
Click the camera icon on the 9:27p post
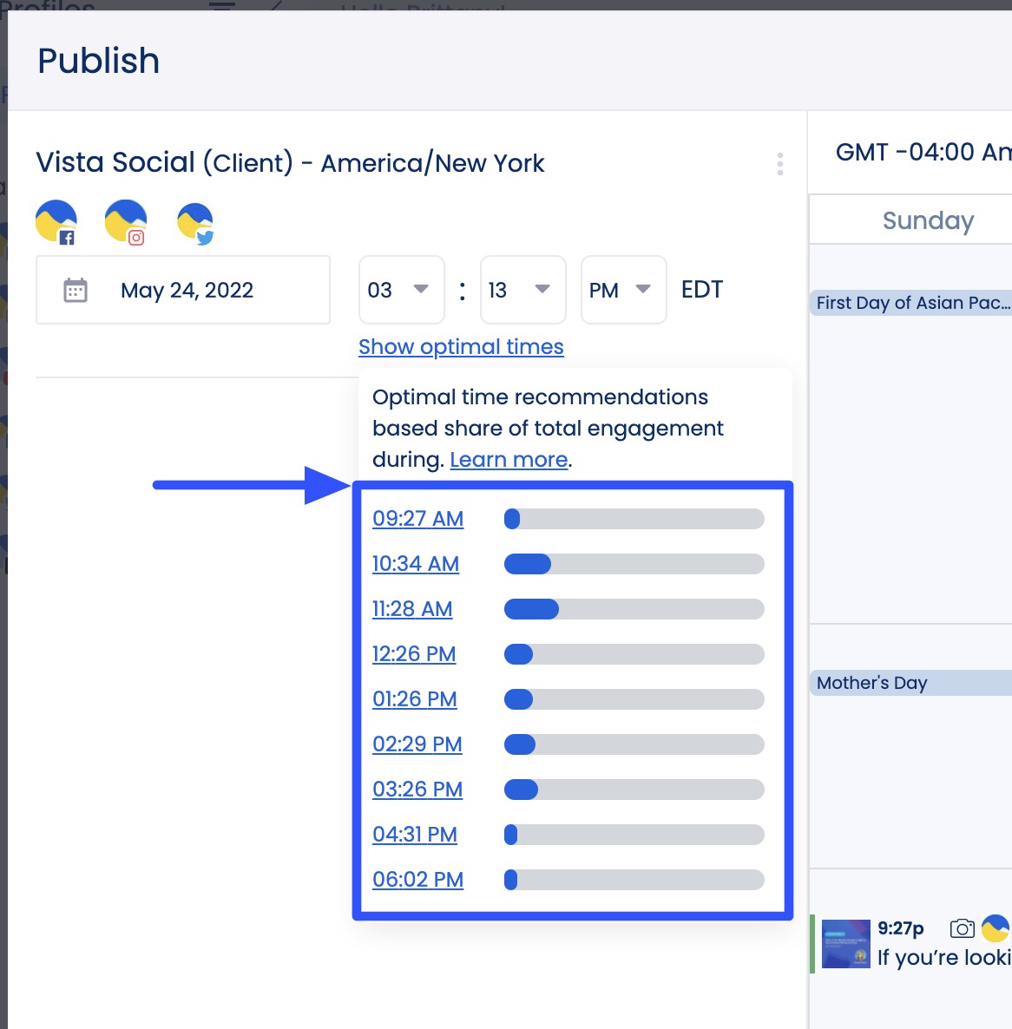pyautogui.click(x=962, y=928)
